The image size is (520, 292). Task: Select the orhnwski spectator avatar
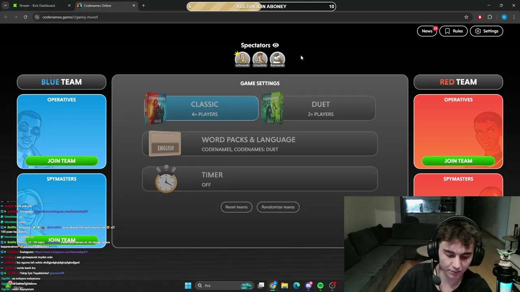(x=242, y=59)
